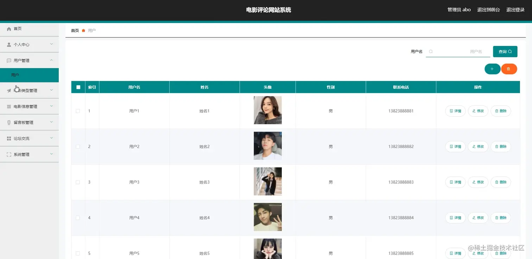Click the 用户名 search input field
The width and height of the screenshot is (532, 259).
pyautogui.click(x=458, y=51)
